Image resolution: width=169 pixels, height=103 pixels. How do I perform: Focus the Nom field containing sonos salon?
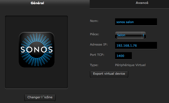136,22
